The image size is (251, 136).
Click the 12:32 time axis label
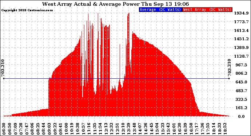[x=111, y=128]
